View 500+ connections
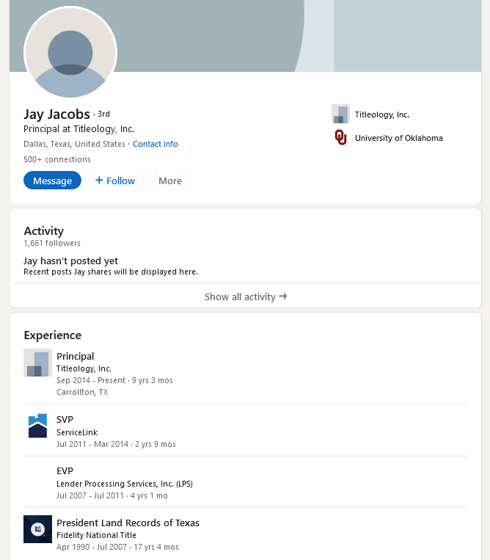The height and width of the screenshot is (560, 490). 57,159
